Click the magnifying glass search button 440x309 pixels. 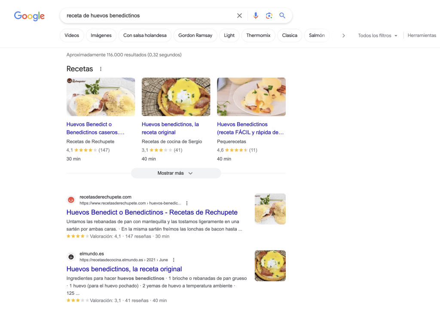(x=282, y=15)
